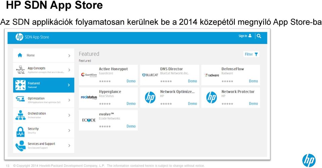Expand the Orchestration chevron
The height and width of the screenshot is (168, 322).
click(x=69, y=115)
